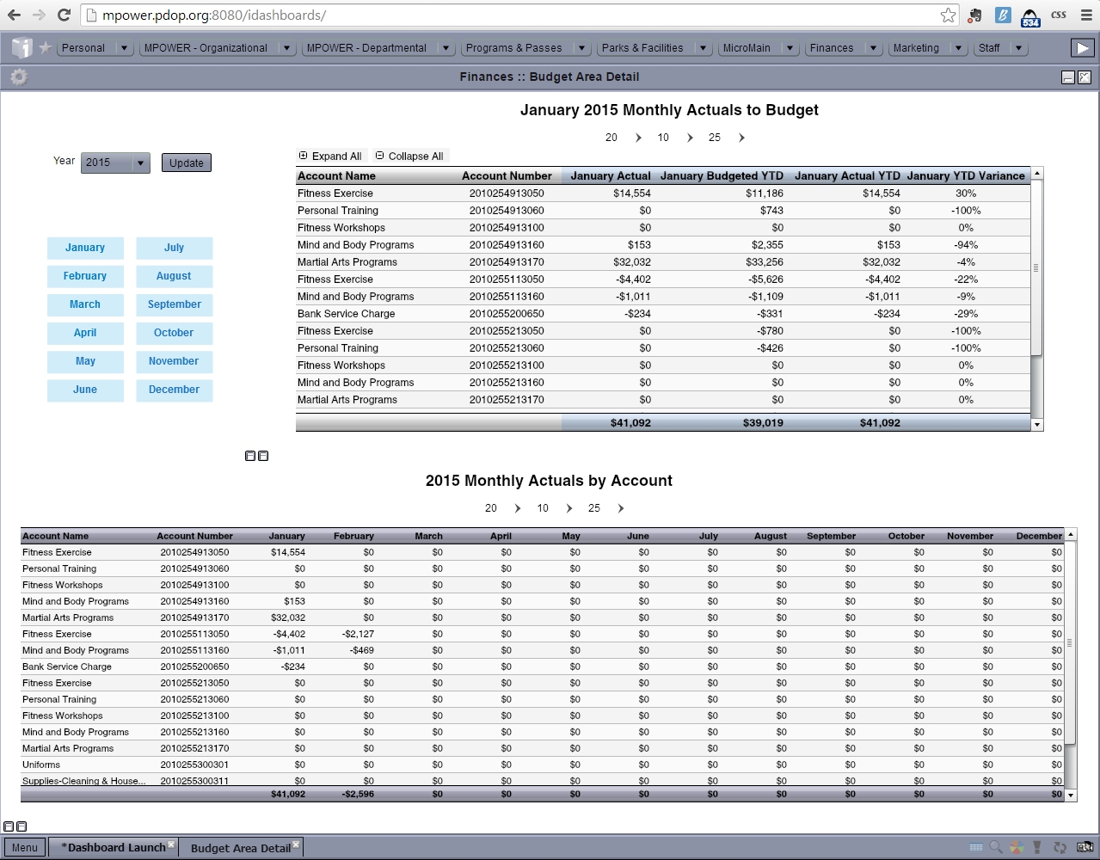1100x860 pixels.
Task: Sort top table by Account Number header
Action: tap(507, 175)
